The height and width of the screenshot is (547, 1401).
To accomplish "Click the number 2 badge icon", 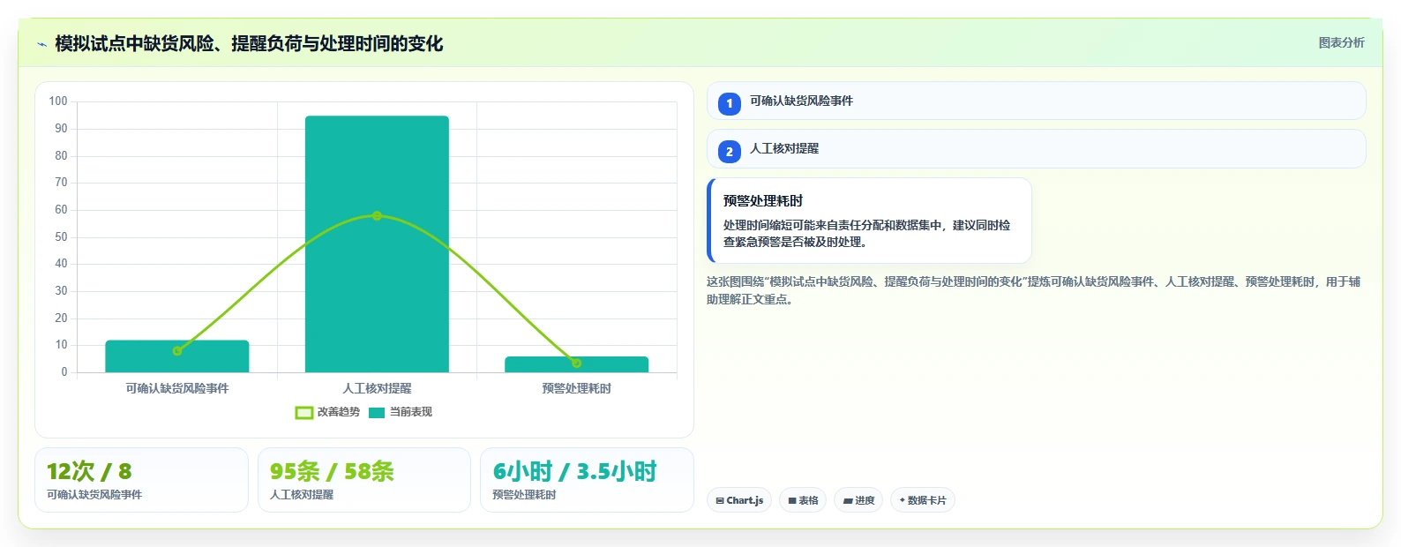I will pyautogui.click(x=730, y=152).
